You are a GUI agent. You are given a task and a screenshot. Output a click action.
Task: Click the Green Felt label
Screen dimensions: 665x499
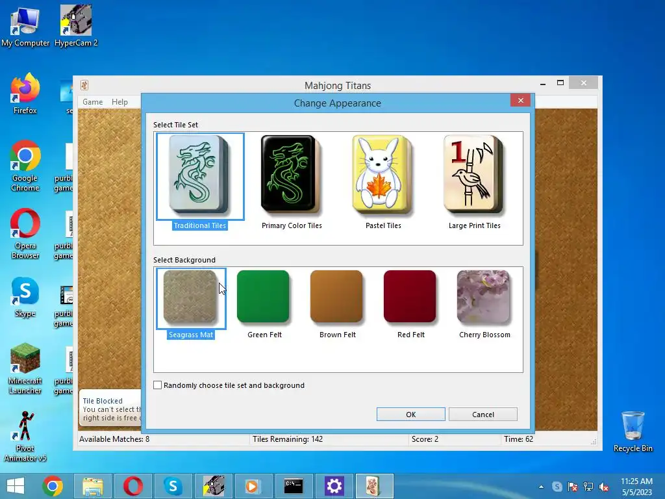click(265, 335)
